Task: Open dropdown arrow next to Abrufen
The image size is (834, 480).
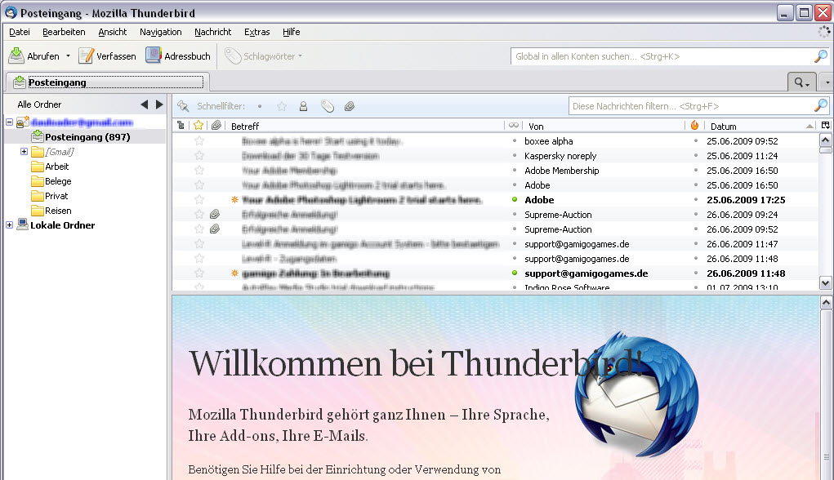Action: click(68, 56)
